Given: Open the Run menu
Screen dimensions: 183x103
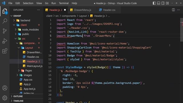Looking at the screenshot, I should click(x=53, y=3).
